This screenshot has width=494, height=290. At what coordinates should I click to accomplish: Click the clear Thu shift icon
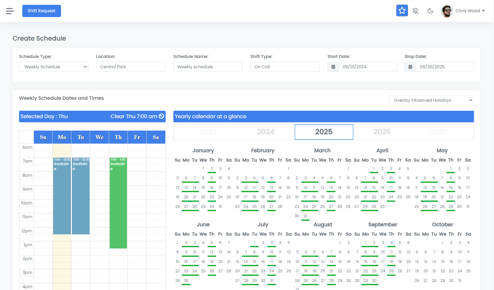click(x=161, y=116)
